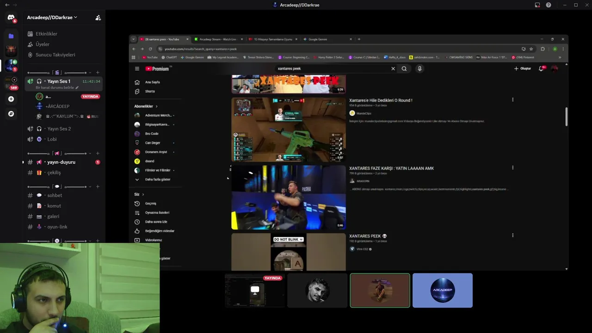The height and width of the screenshot is (333, 592).
Task: Open more options for 'XANTARES PEEK' video
Action: pos(512,235)
